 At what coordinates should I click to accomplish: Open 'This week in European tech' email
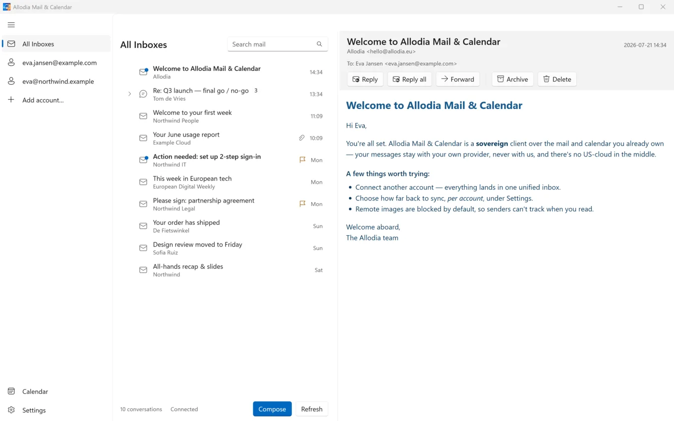pyautogui.click(x=225, y=182)
